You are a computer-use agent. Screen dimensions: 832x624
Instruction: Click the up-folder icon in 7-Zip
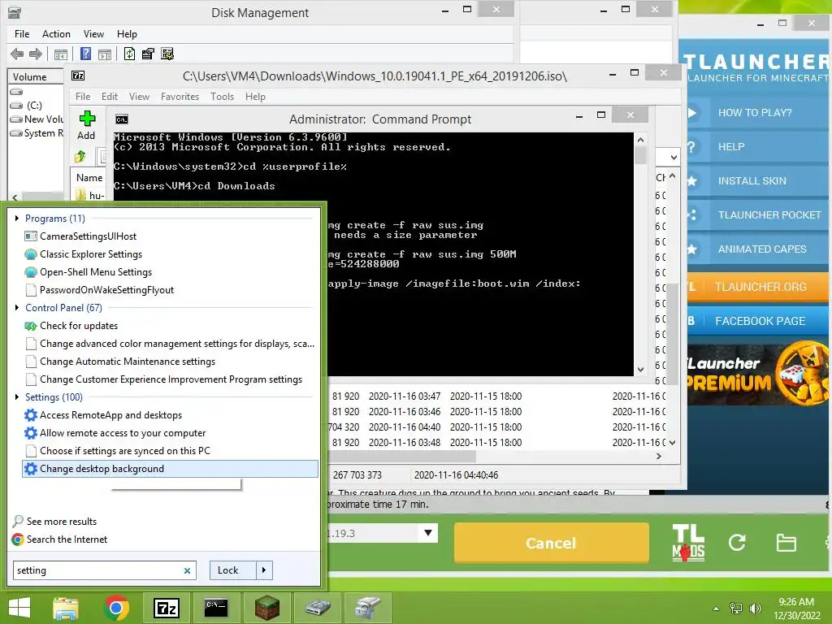tap(80, 157)
